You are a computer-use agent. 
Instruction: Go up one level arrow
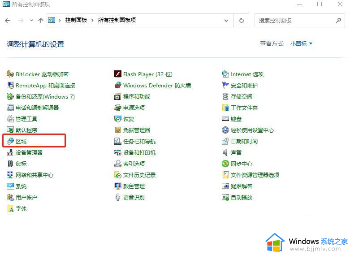point(41,21)
